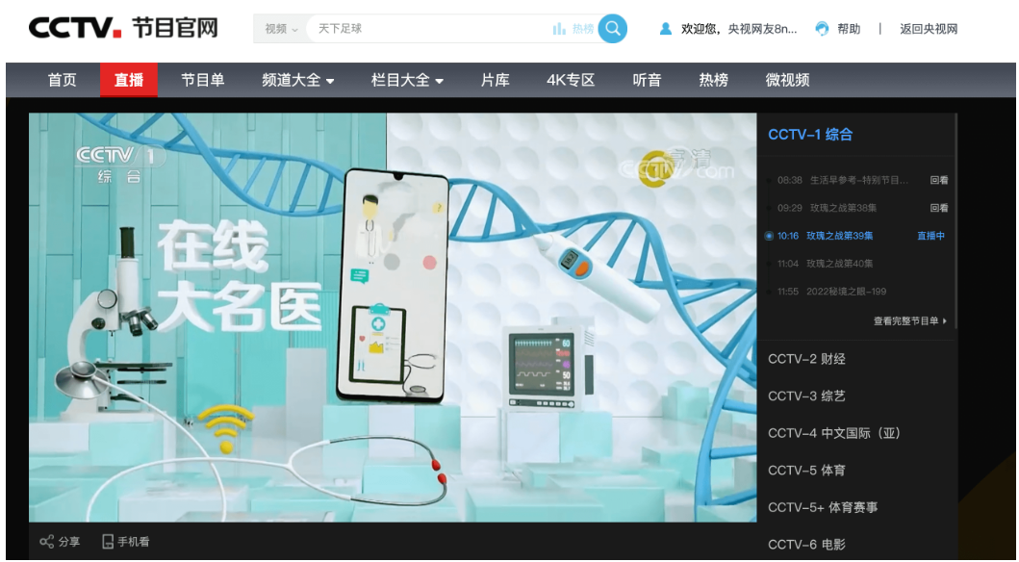Expand the 栏目大全 dropdown menu
The image size is (1019, 562).
[x=407, y=80]
